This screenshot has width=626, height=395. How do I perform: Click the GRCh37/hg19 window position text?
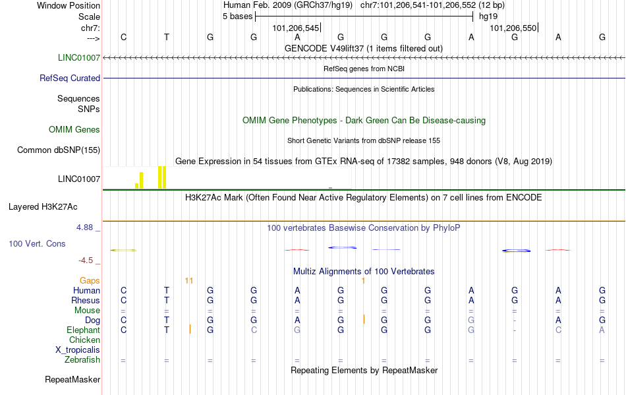[x=364, y=5]
